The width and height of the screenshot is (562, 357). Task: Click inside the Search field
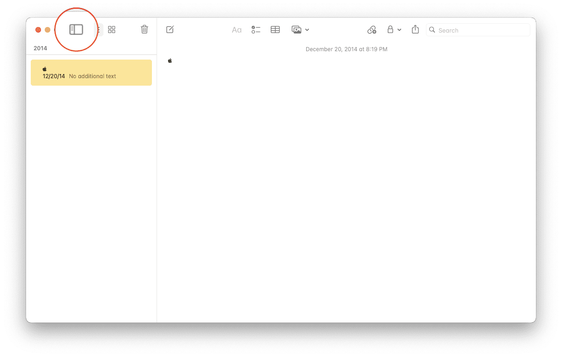[478, 30]
